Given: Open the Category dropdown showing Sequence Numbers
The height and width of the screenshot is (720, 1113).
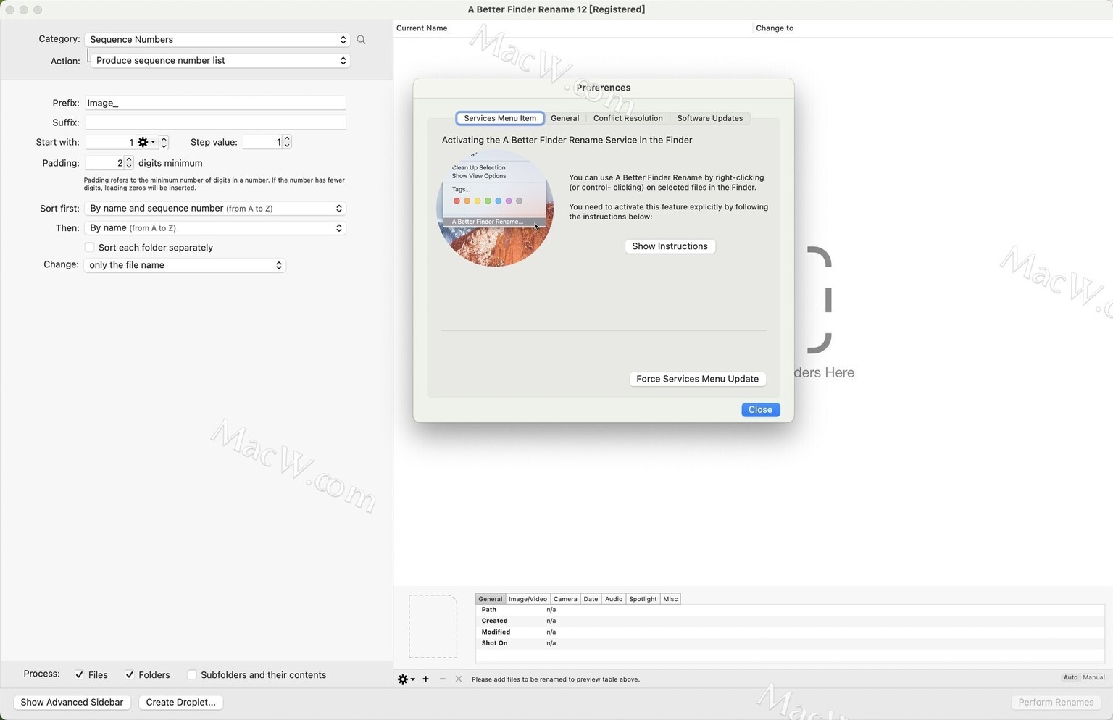Looking at the screenshot, I should coord(217,39).
